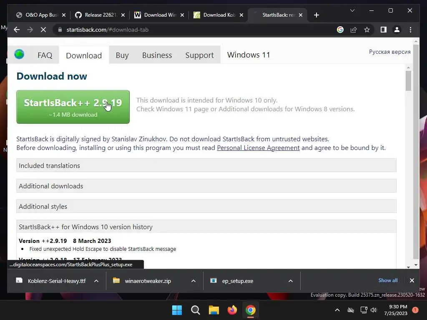
Task: Open the clock showing 9:30 PM
Action: [x=396, y=310]
